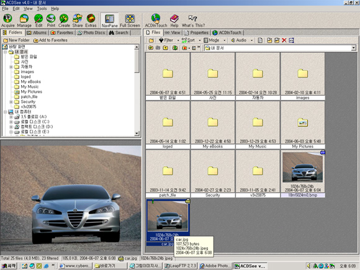Image resolution: width=360 pixels, height=270 pixels.
Task: Open the Tools menu
Action: [x=42, y=9]
